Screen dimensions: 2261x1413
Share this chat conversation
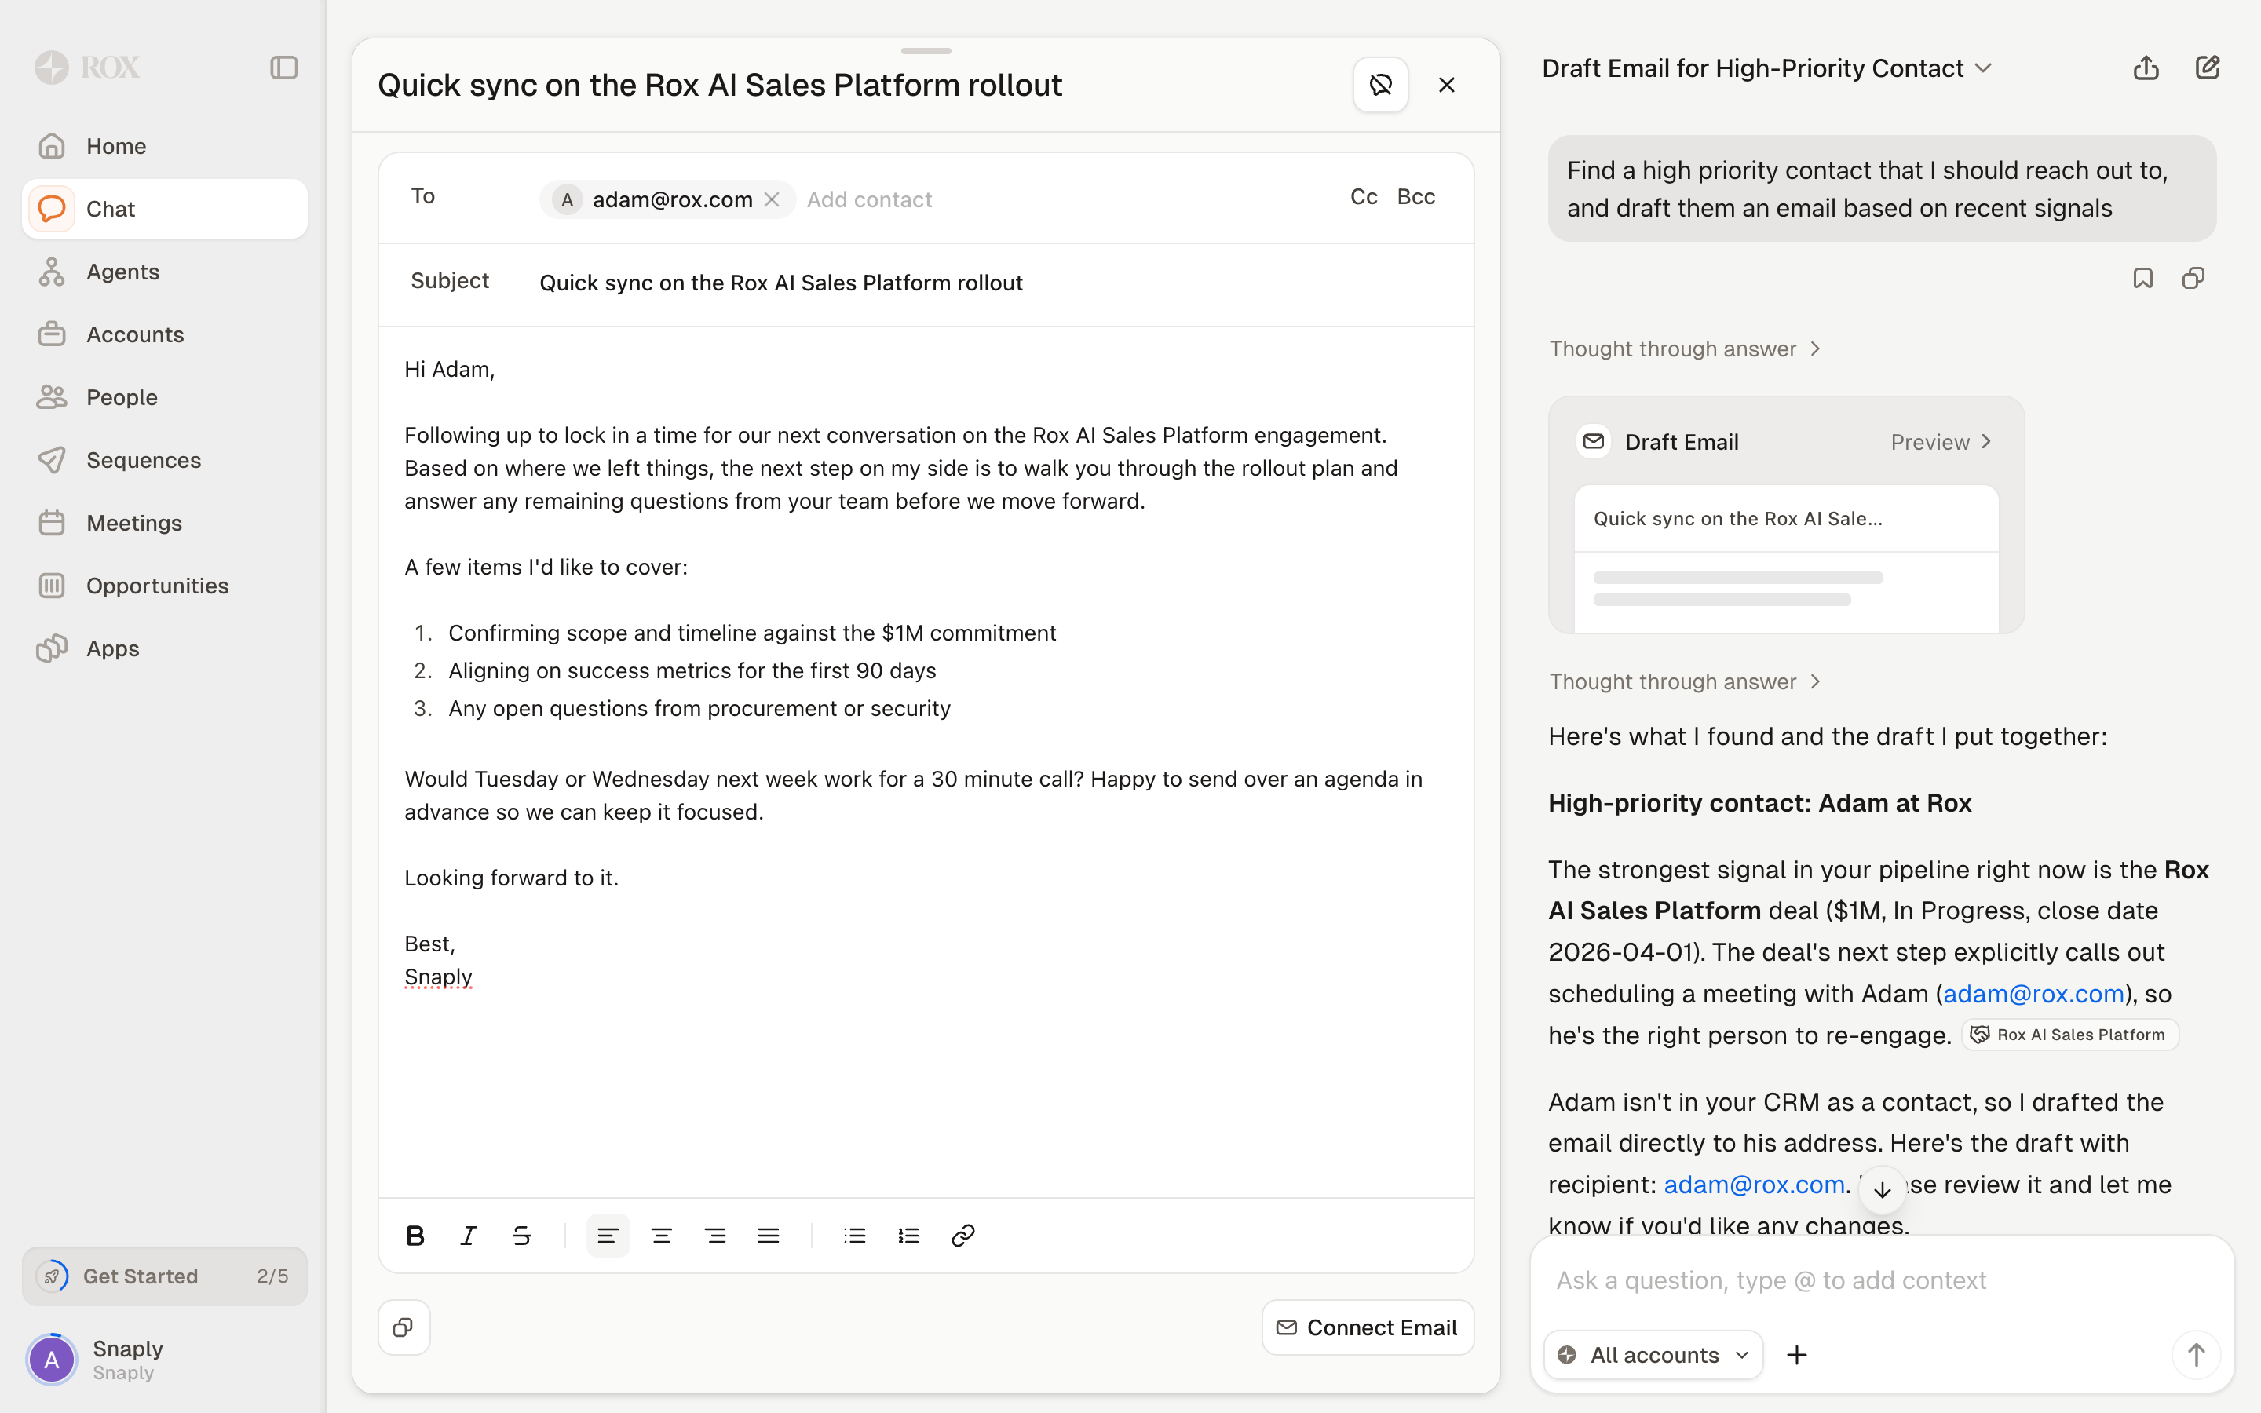[x=2146, y=68]
